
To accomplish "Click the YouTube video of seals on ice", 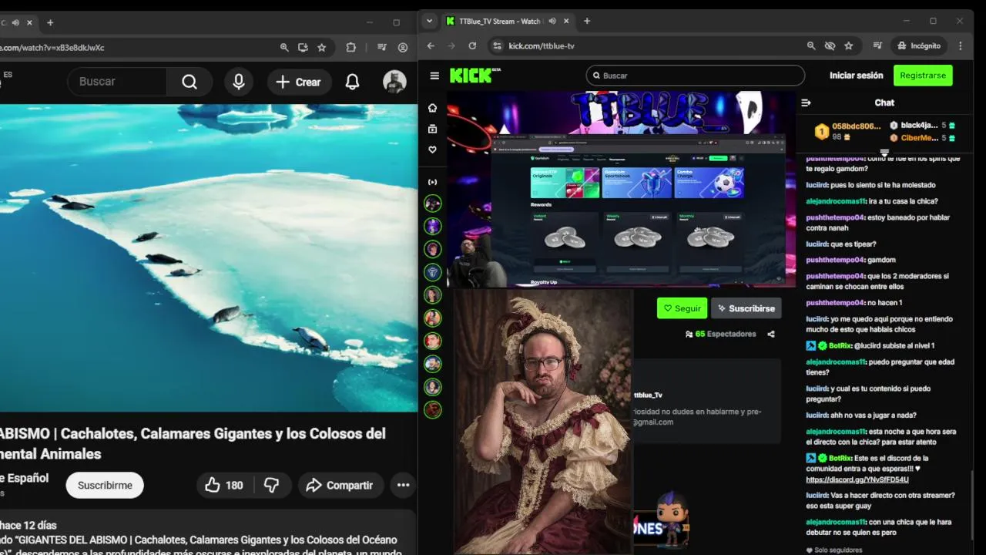I will [208, 258].
